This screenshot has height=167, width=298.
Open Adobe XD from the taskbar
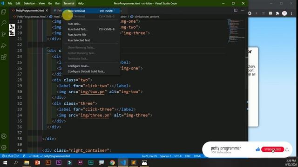80,162
